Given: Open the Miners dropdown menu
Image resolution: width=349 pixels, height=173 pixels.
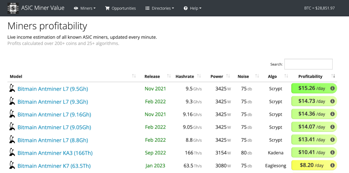Looking at the screenshot, I should [85, 8].
